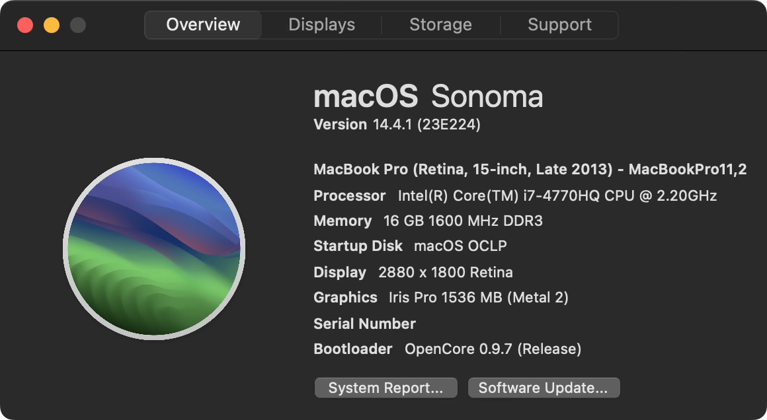
Task: Open System Report
Action: (x=385, y=388)
